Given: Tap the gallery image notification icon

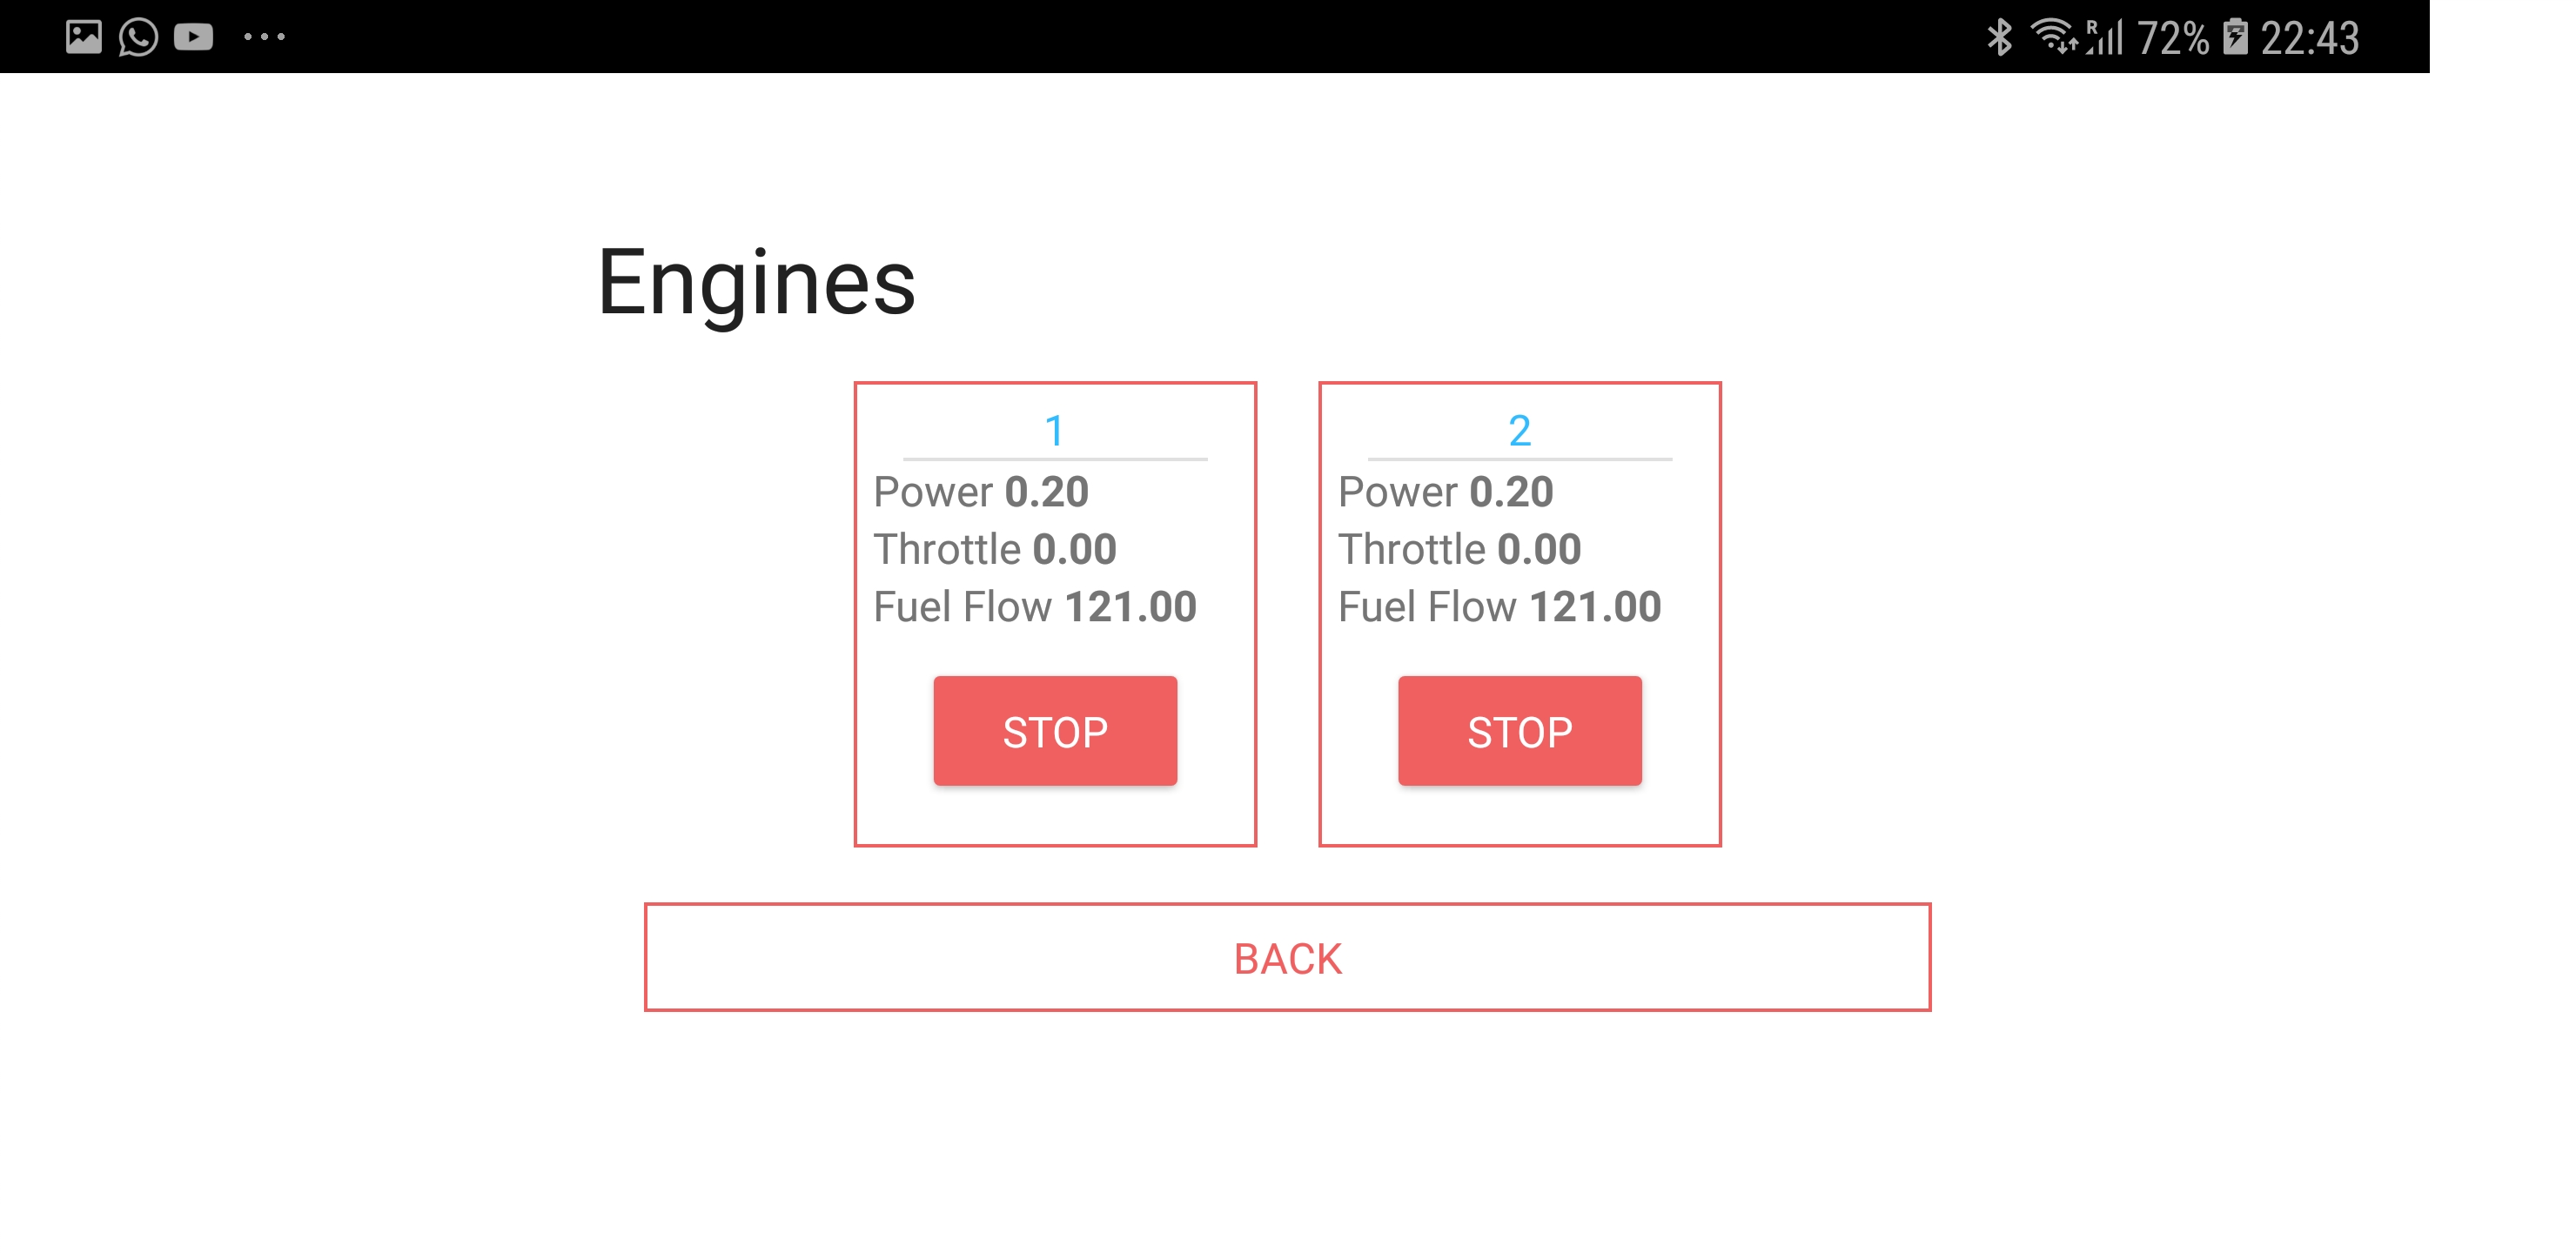Looking at the screenshot, I should point(83,37).
